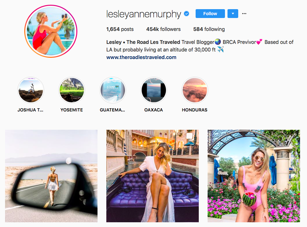
Task: Click the multi-photo carousel icon on gondola post
Action: (x=190, y=137)
